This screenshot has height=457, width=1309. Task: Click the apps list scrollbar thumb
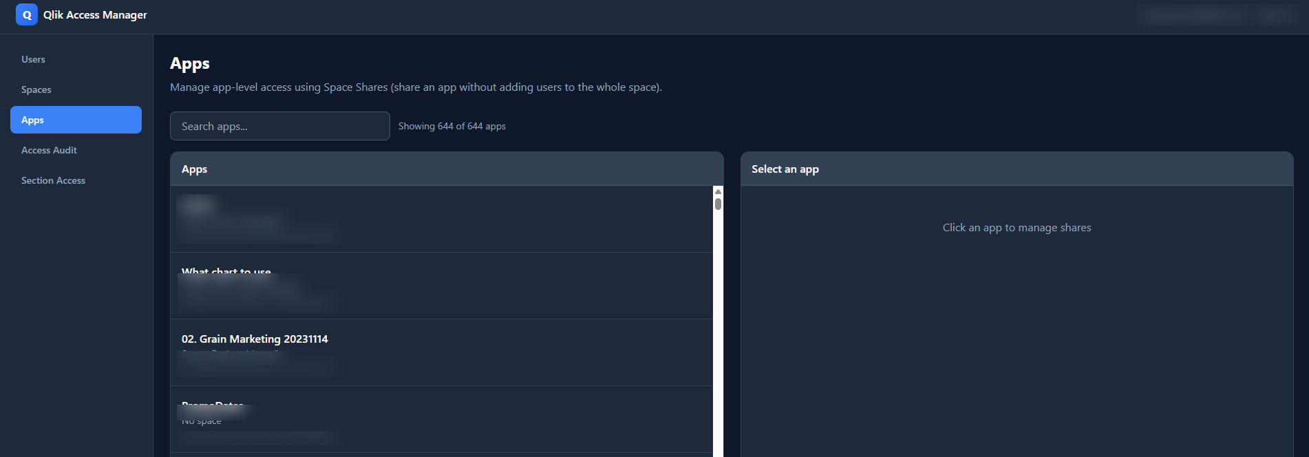point(718,204)
